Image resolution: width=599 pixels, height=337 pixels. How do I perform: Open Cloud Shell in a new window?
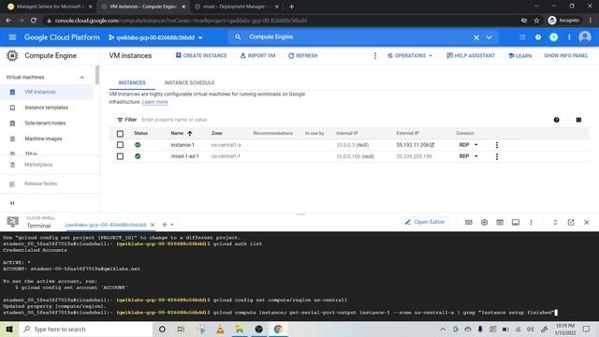tap(571, 223)
